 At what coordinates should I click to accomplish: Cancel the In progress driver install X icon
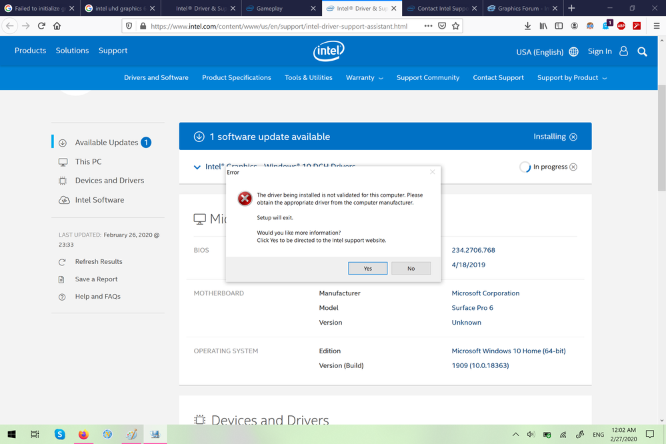pos(573,167)
